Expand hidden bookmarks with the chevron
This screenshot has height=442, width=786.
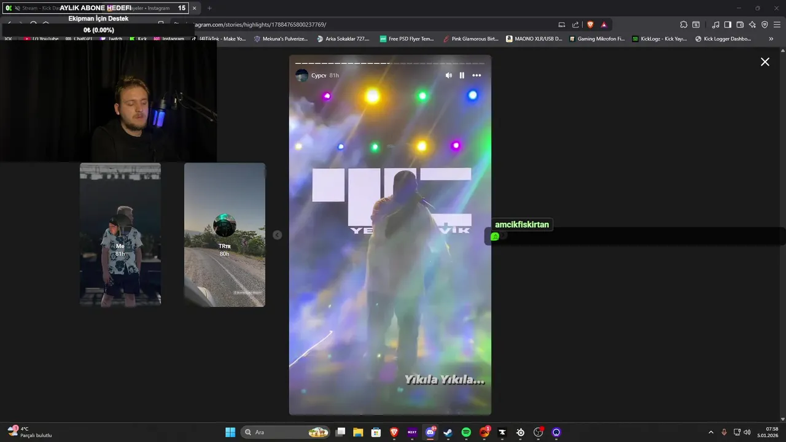(771, 39)
